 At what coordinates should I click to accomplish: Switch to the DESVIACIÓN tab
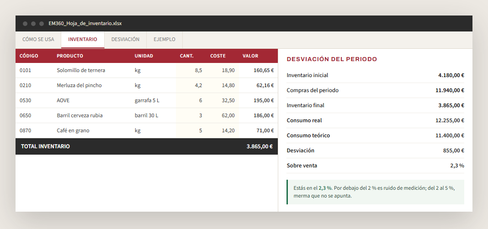pyautogui.click(x=125, y=40)
